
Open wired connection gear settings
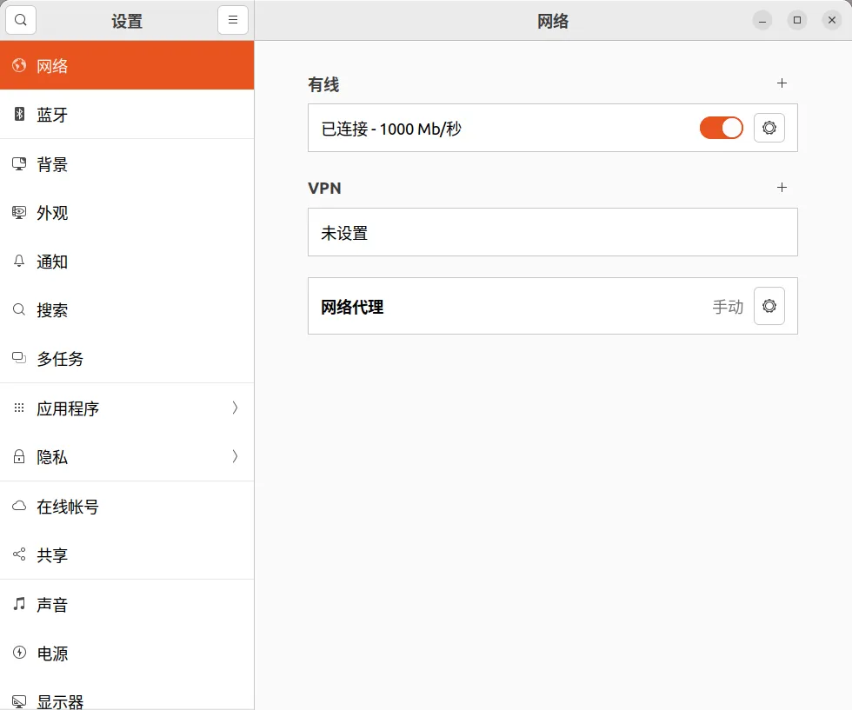point(769,128)
